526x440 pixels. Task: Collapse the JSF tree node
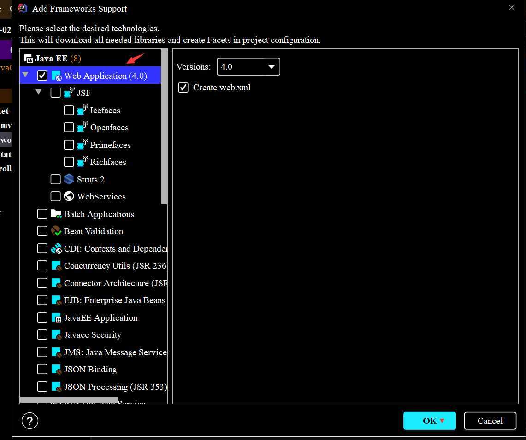coord(39,92)
